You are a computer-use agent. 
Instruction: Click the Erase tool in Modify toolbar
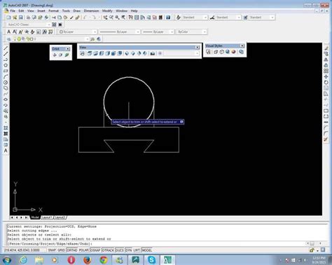326,48
